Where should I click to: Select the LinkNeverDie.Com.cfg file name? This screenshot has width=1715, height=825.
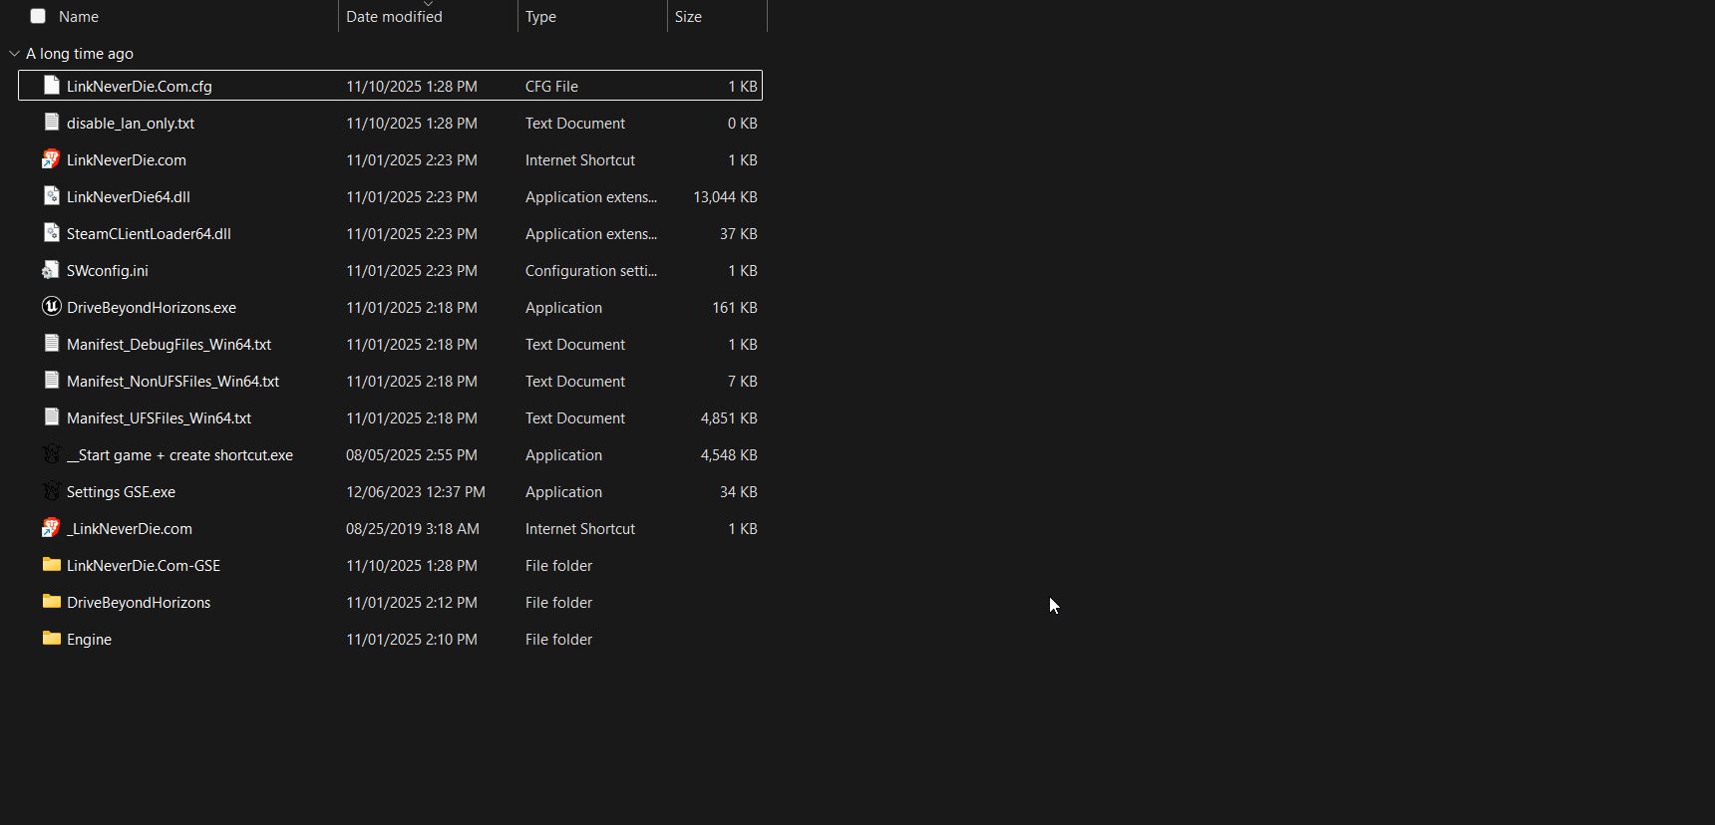(x=139, y=87)
